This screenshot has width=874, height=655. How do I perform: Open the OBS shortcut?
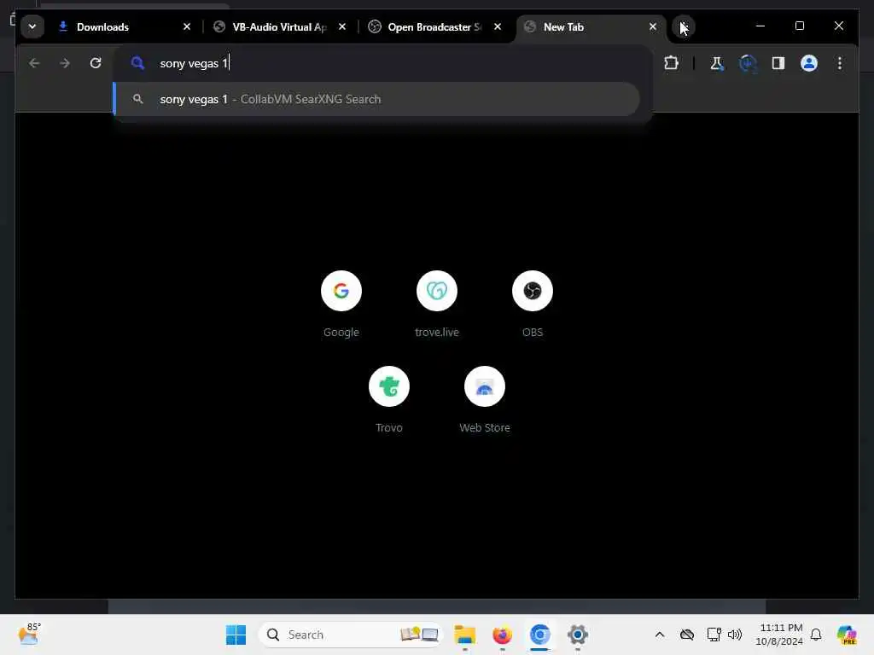[x=533, y=304]
